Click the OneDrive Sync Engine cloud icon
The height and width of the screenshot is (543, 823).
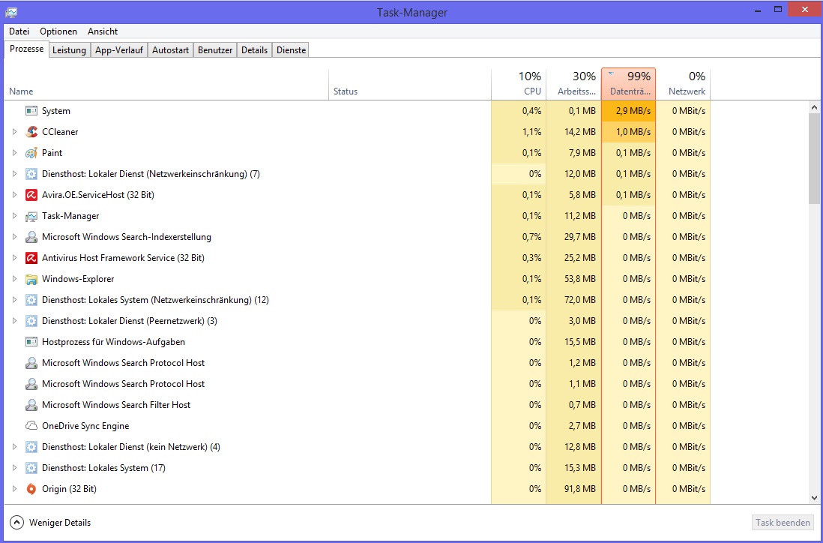coord(31,426)
